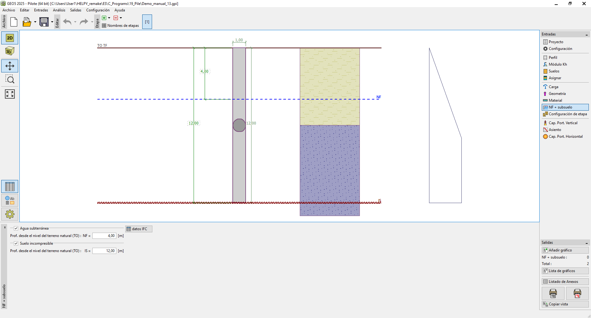Click Añadir gráfico button
Viewport: 591px width, 318px height.
point(565,250)
